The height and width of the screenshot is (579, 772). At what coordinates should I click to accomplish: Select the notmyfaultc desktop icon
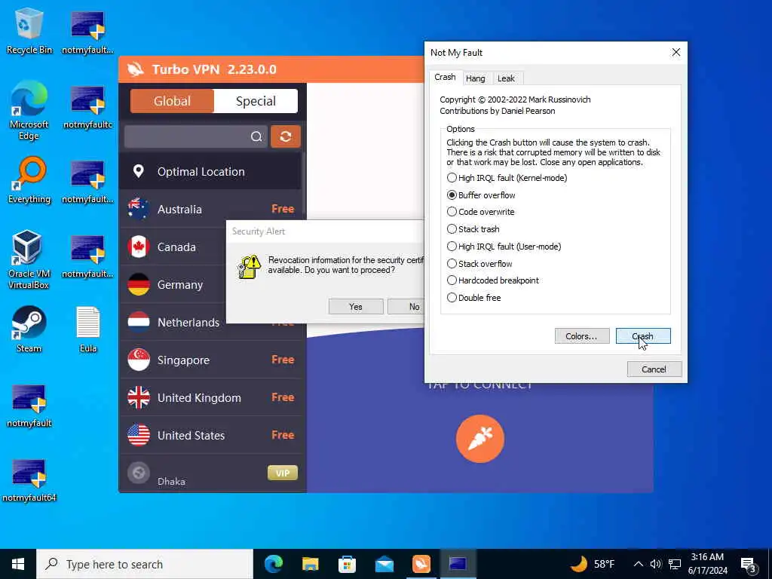click(88, 107)
